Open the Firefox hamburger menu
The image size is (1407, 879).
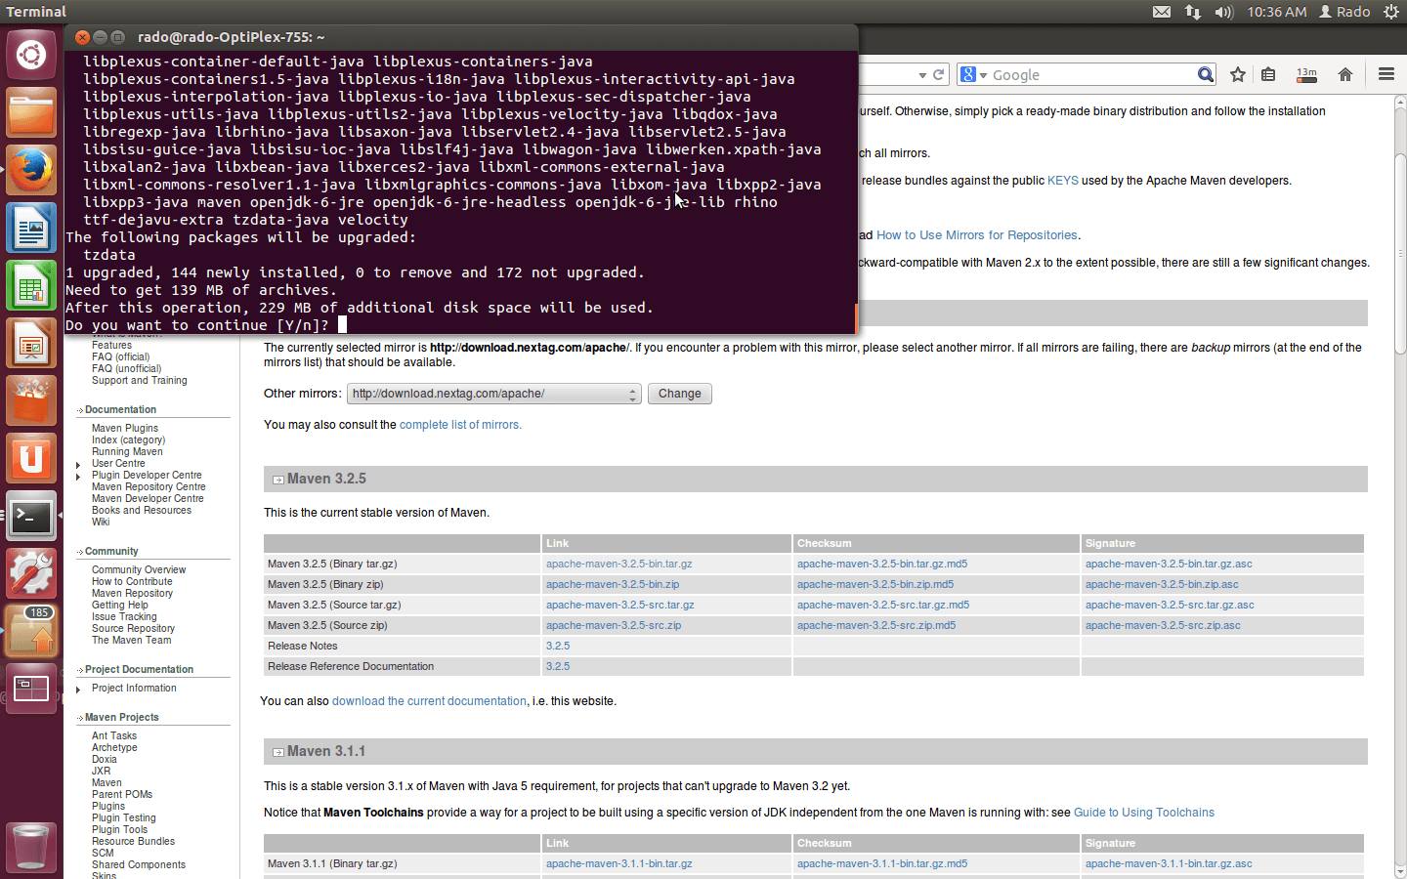1386,74
